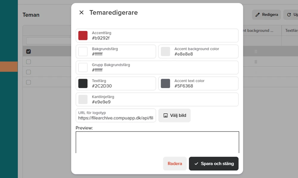Click the Teman page heading
The height and width of the screenshot is (178, 298).
31,15
